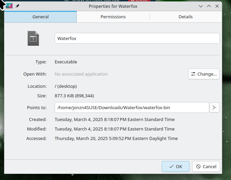This screenshot has width=231, height=180.
Task: Click the 'Accessed:' label
Action: pyautogui.click(x=37, y=139)
